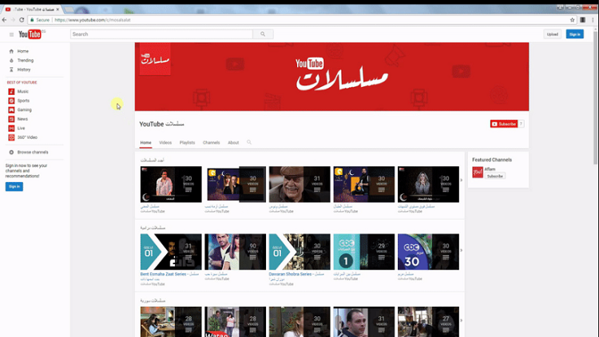The width and height of the screenshot is (599, 337).
Task: Open the 31 videos old man playlist thumbnail
Action: click(x=299, y=184)
